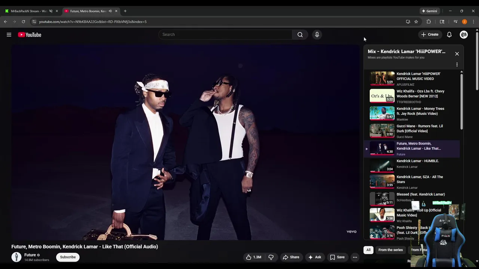The width and height of the screenshot is (479, 269).
Task: Share the Like That video
Action: click(x=291, y=257)
